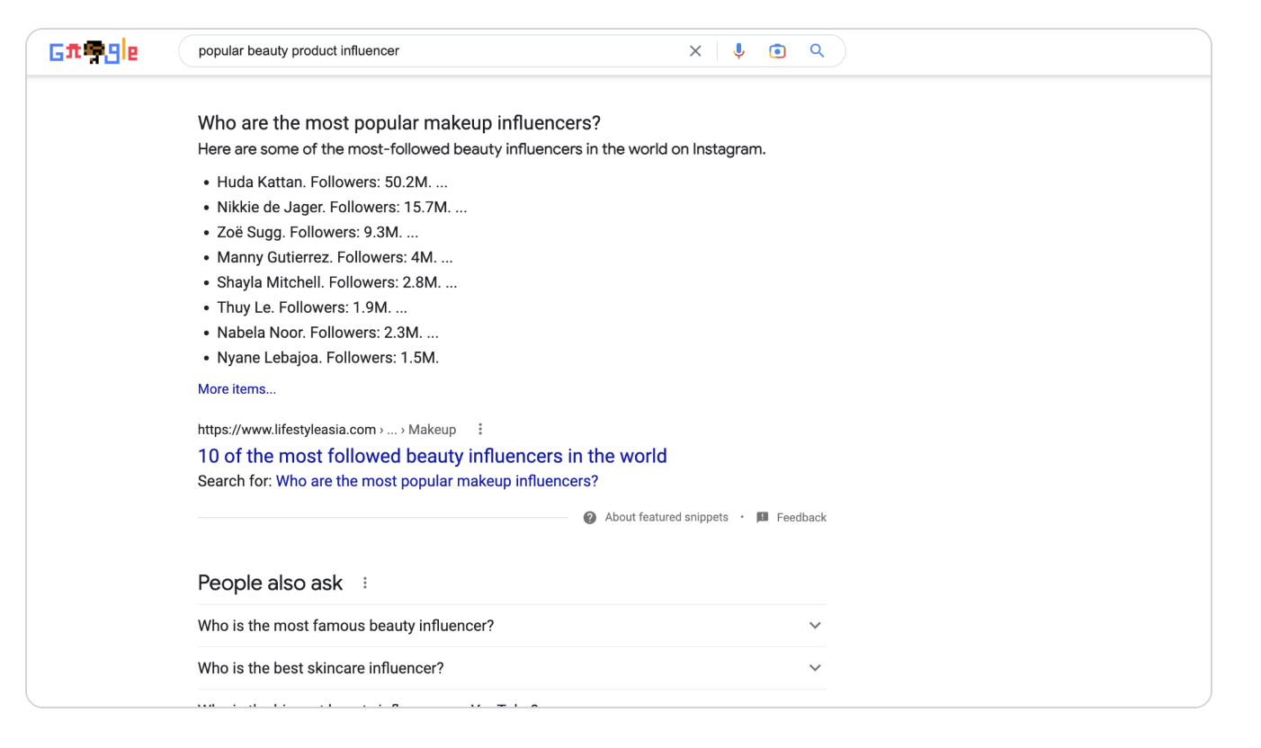The image size is (1261, 748).
Task: Open Search by image camera icon
Action: [777, 51]
